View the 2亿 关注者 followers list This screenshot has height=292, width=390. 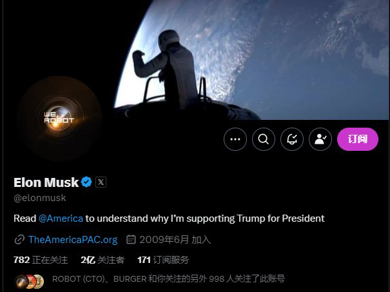point(102,260)
